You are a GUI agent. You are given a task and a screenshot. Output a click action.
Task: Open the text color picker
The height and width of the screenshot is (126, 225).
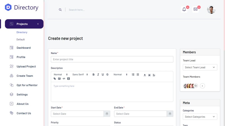coord(145,75)
